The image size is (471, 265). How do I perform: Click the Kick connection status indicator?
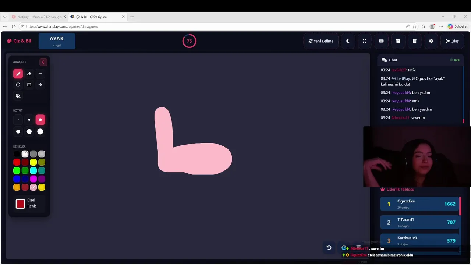click(455, 60)
